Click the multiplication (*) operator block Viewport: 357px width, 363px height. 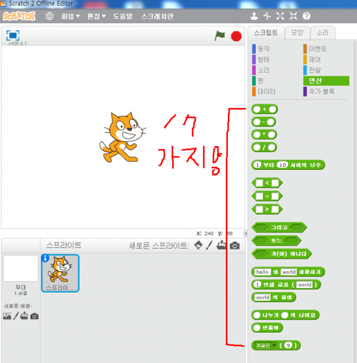(x=264, y=135)
